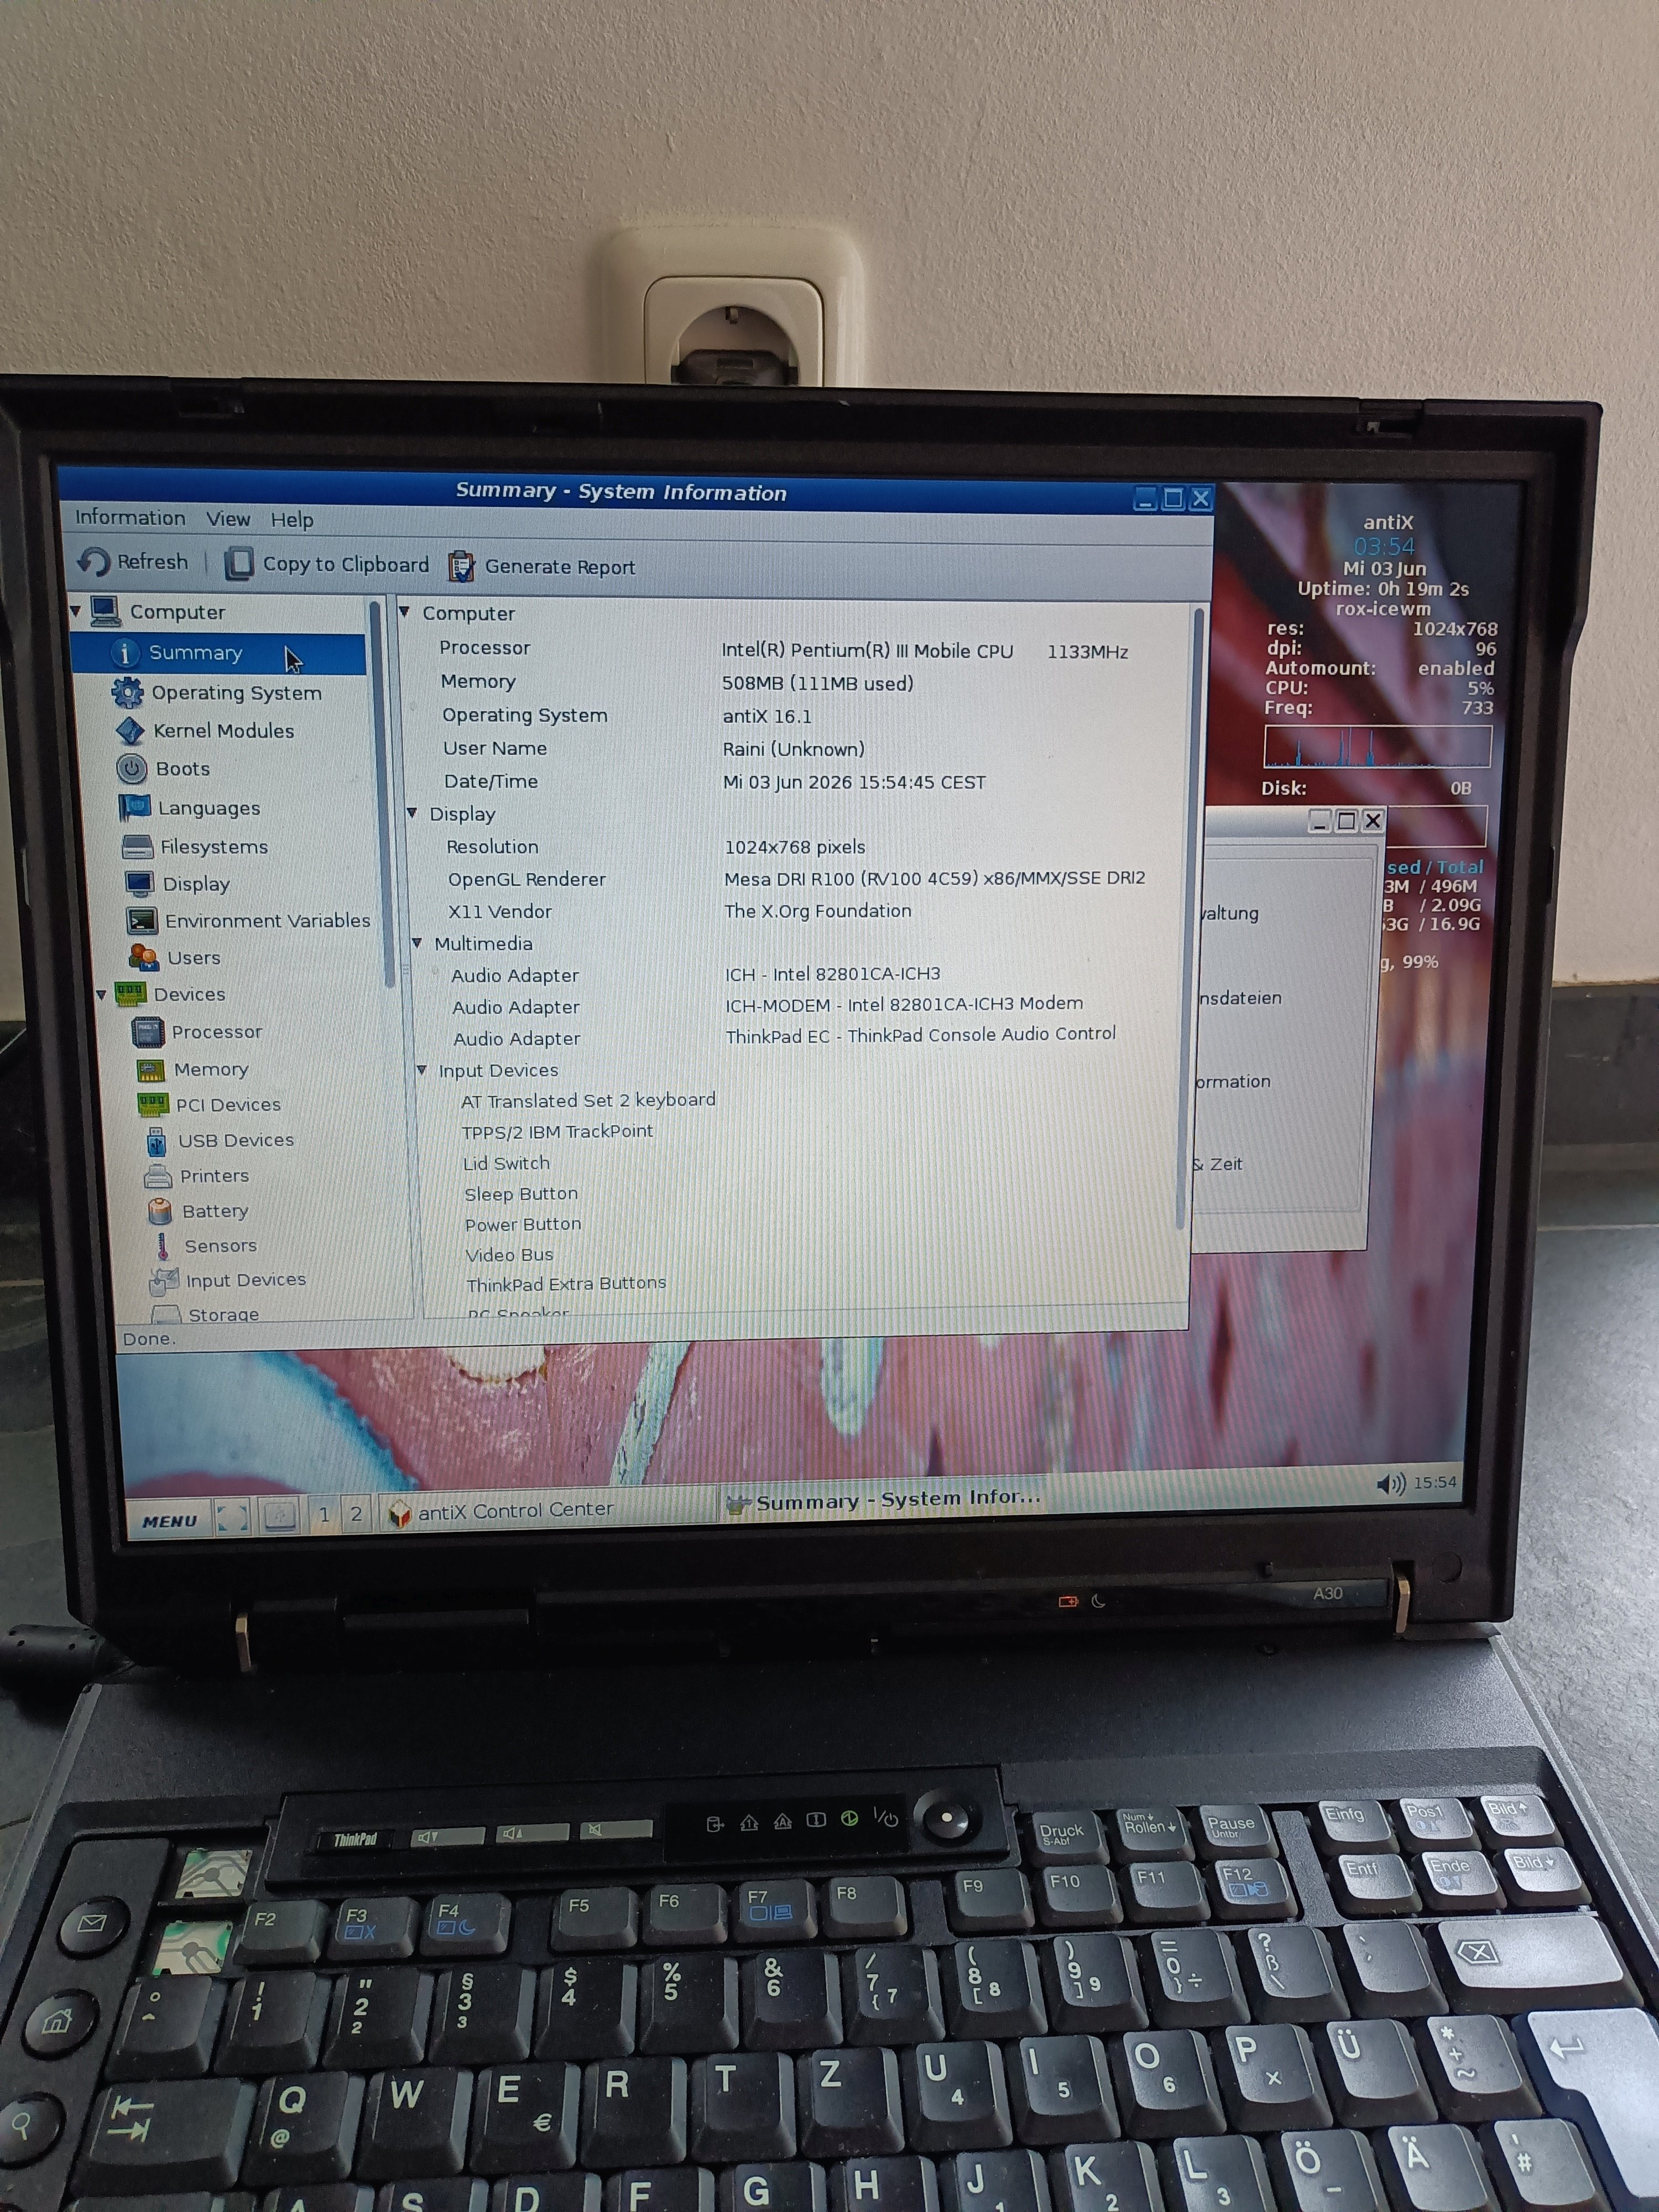
Task: Collapse the Devices category in the sidebar
Action: [101, 995]
